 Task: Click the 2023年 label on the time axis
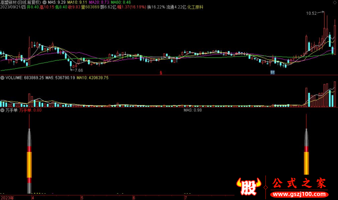[7, 198]
